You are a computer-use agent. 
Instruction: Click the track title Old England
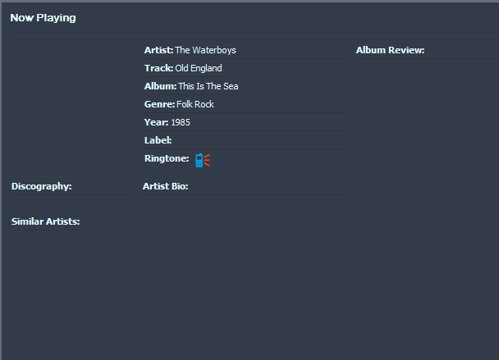199,68
